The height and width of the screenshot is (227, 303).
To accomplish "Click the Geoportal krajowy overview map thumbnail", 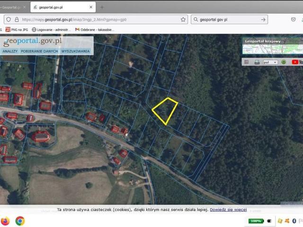I will [x=271, y=46].
